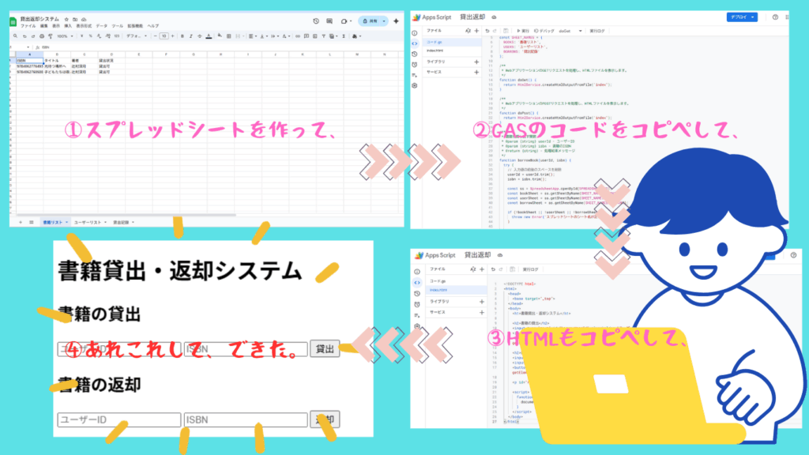This screenshot has width=809, height=455.
Task: Click the 貸出 button in the web app
Action: tap(325, 348)
